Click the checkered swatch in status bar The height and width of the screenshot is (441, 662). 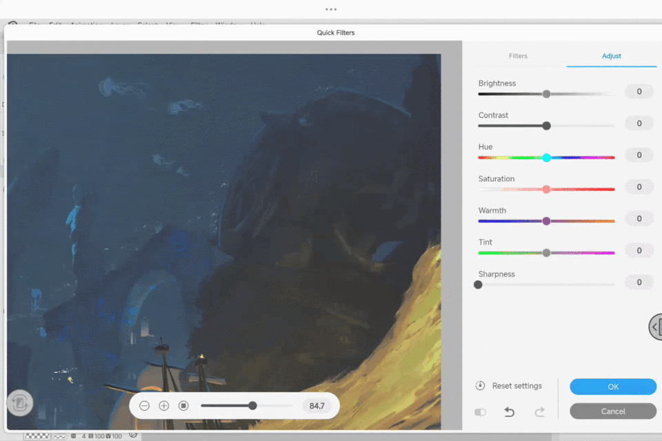pos(37,436)
